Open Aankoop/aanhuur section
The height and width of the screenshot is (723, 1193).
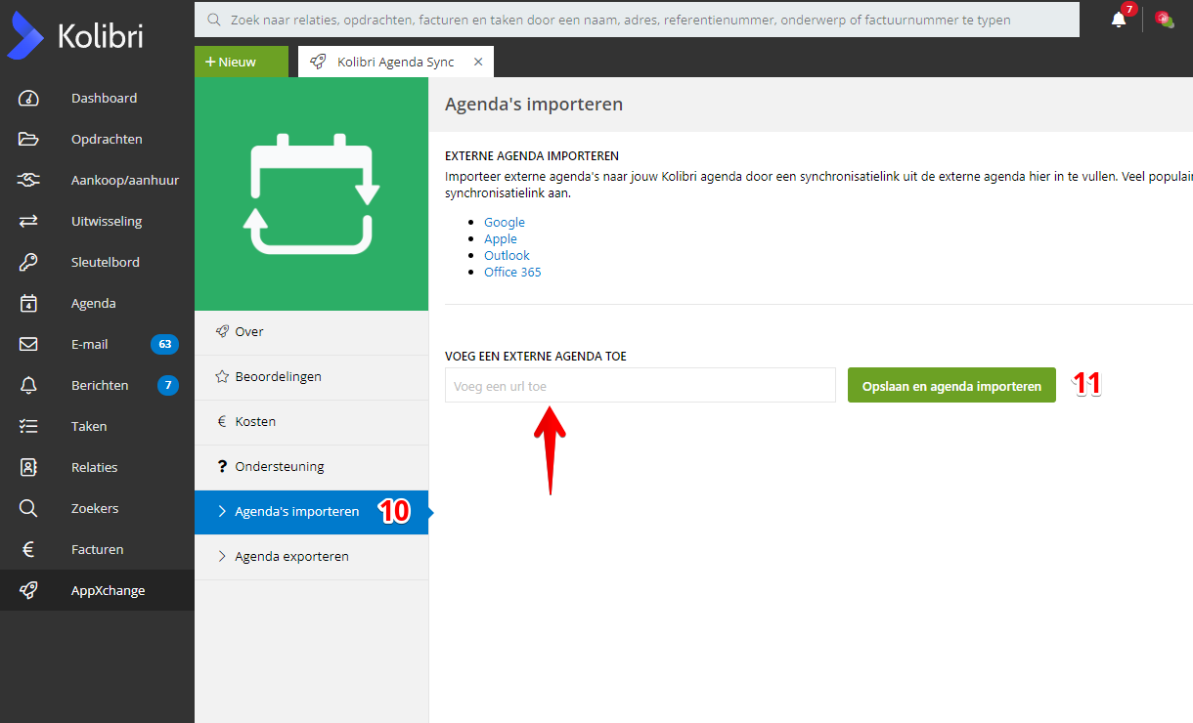pyautogui.click(x=97, y=180)
